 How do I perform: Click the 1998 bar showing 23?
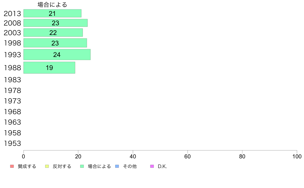coord(55,43)
